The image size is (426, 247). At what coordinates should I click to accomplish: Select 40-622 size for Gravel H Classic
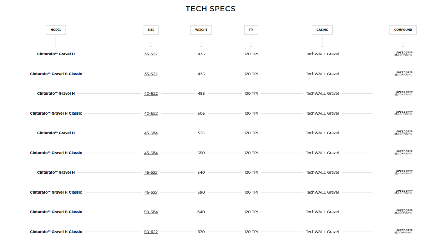(151, 114)
